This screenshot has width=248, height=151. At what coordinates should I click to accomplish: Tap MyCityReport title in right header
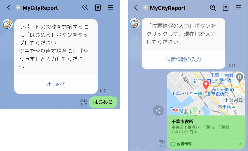coord(168,8)
